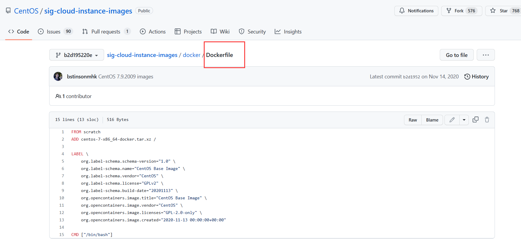The image size is (521, 246).
Task: Click the Public visibility badge
Action: tap(144, 11)
